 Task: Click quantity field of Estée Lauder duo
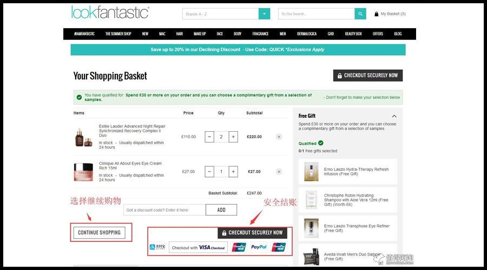221,137
